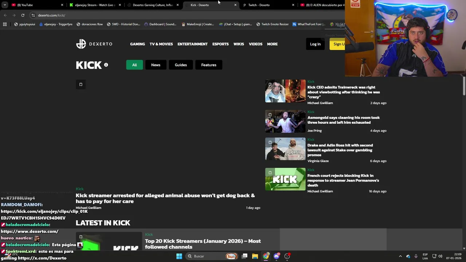Switch to the El ALIEN descubierto tab

[322, 5]
